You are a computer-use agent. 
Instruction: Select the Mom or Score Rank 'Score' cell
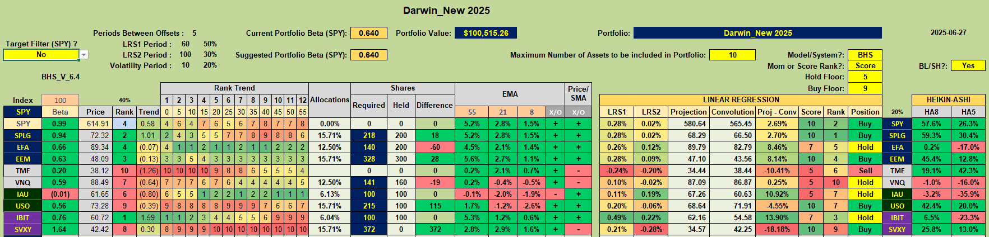click(865, 65)
